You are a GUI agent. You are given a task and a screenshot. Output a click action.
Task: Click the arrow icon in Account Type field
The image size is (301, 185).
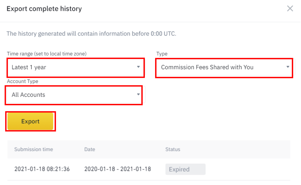pos(138,94)
